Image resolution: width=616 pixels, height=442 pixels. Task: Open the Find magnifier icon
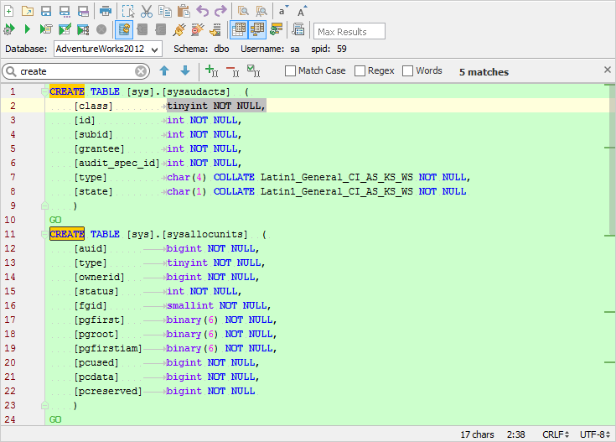pyautogui.click(x=243, y=12)
